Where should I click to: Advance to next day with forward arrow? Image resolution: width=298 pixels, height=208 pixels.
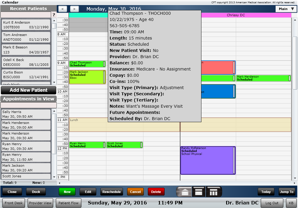[74, 9]
